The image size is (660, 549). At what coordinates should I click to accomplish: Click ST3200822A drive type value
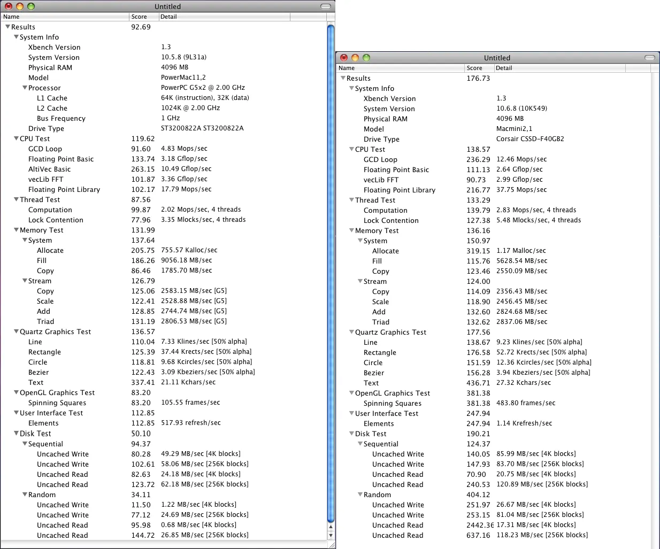[x=202, y=128]
